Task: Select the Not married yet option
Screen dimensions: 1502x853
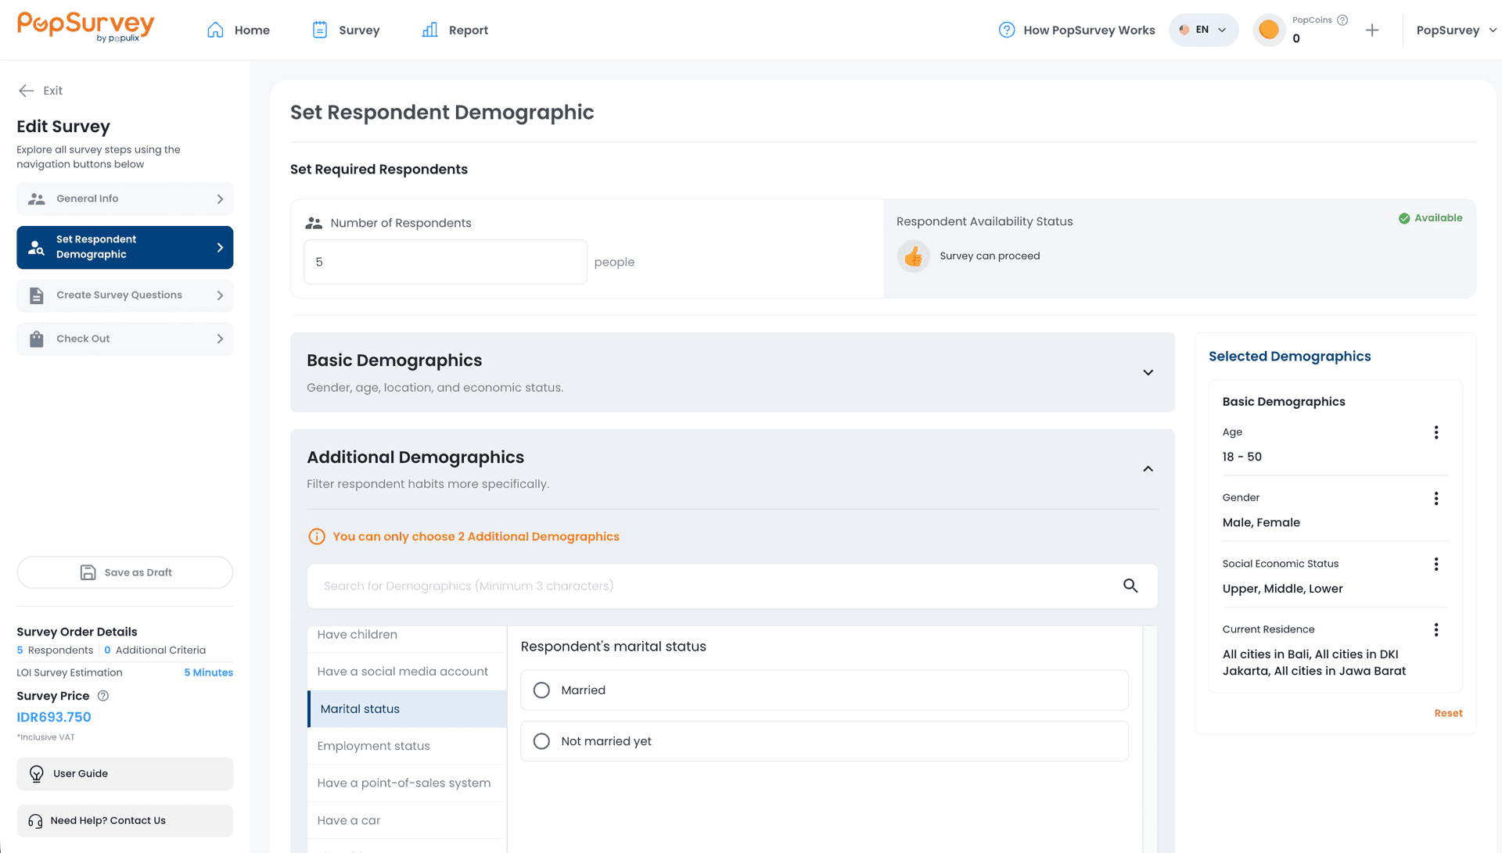Action: 825,741
